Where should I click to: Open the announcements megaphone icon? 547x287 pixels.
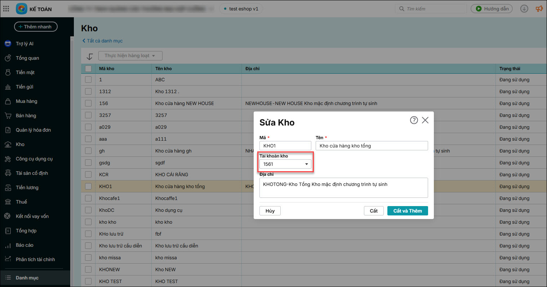point(539,9)
